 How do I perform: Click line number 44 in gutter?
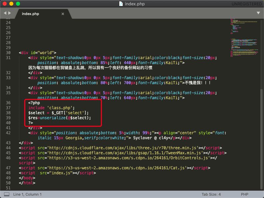(x=8, y=148)
